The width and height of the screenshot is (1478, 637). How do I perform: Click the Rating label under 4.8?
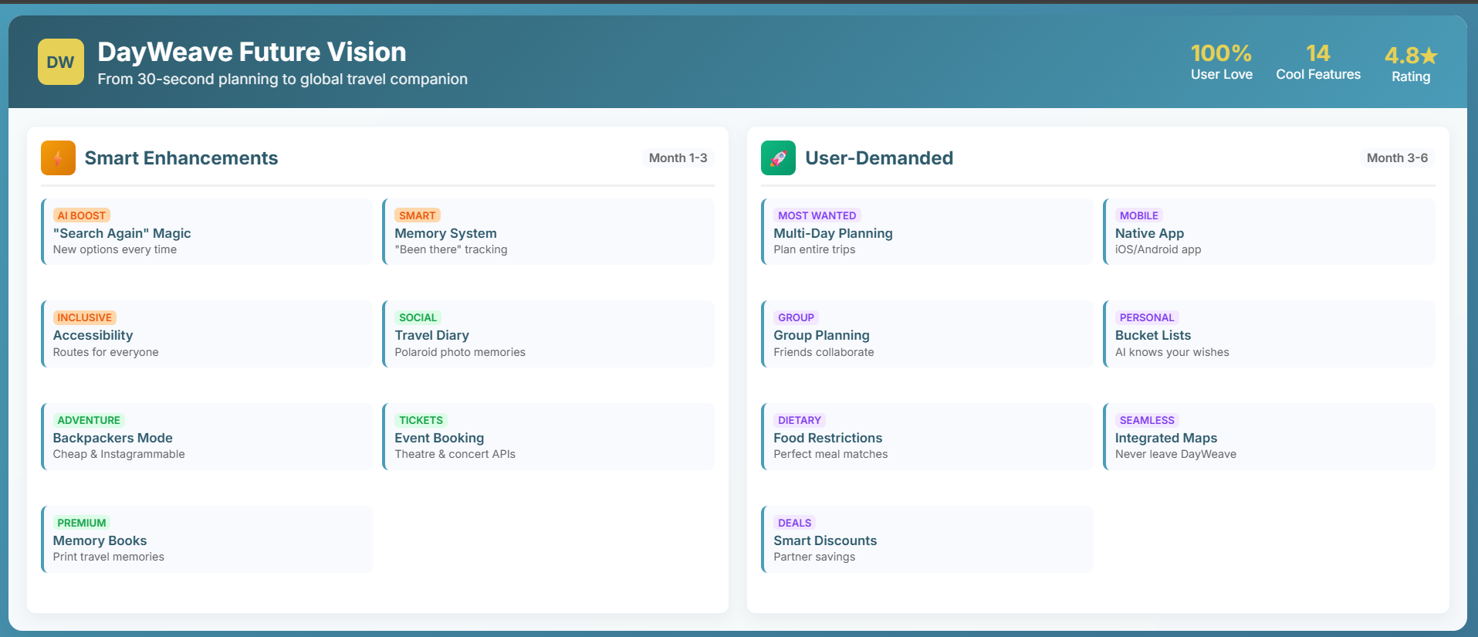click(1411, 76)
